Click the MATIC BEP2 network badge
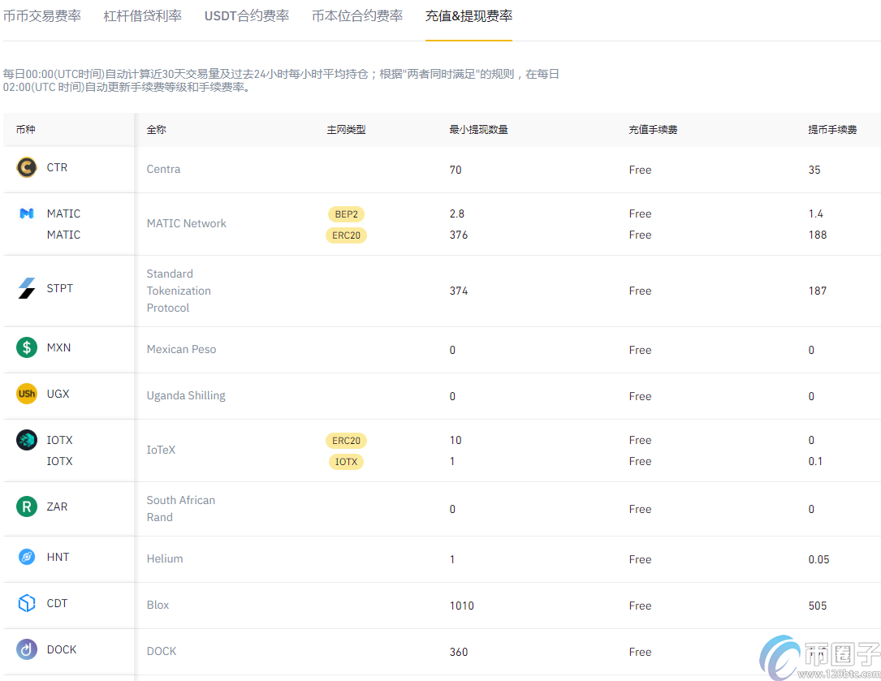 [x=346, y=214]
